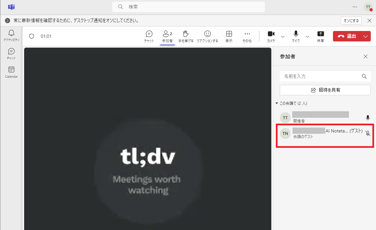
Task: Open More actions (その他) in meeting toolbar
Action: click(247, 36)
